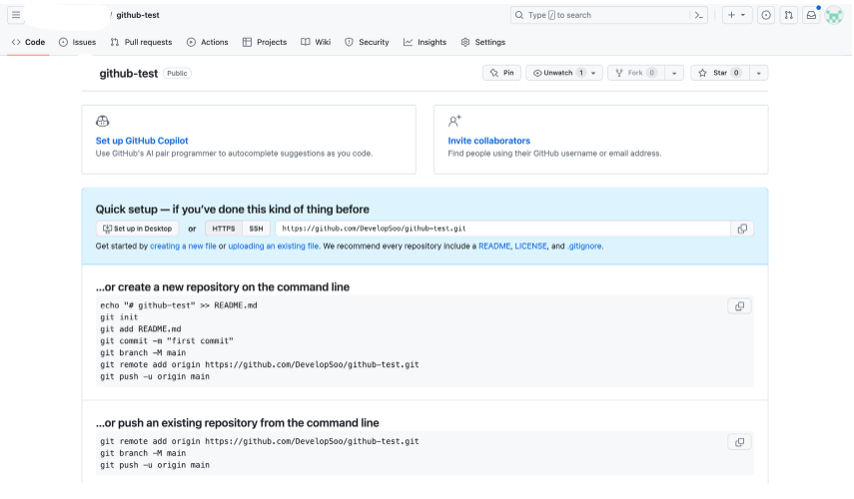Click the github-test breadcrumb in header
Image resolution: width=854 pixels, height=499 pixels.
(138, 15)
